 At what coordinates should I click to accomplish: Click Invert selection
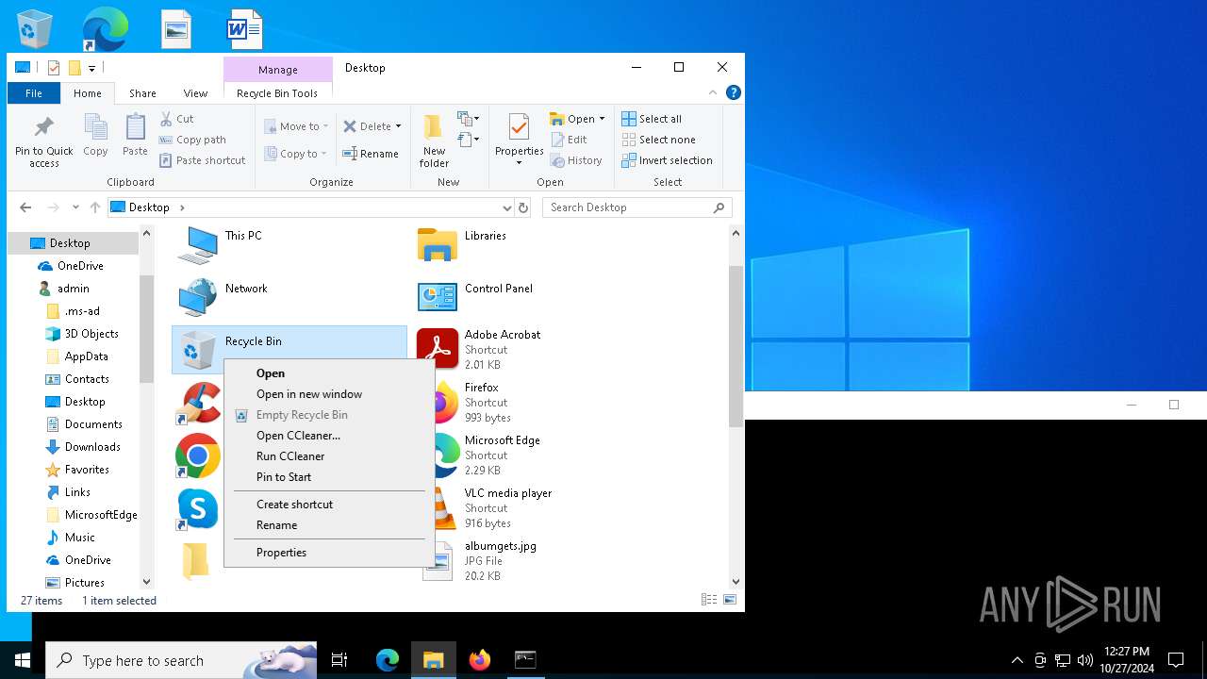[x=667, y=160]
